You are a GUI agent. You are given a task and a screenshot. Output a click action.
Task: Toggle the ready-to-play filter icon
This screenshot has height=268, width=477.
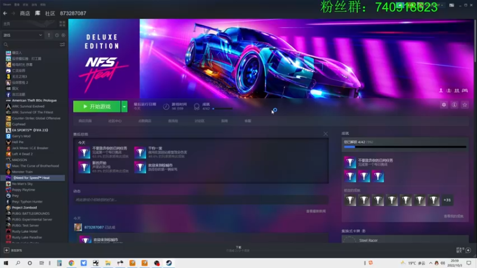[x=63, y=35]
